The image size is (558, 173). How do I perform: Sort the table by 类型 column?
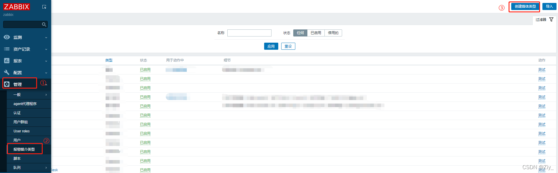[x=109, y=60]
